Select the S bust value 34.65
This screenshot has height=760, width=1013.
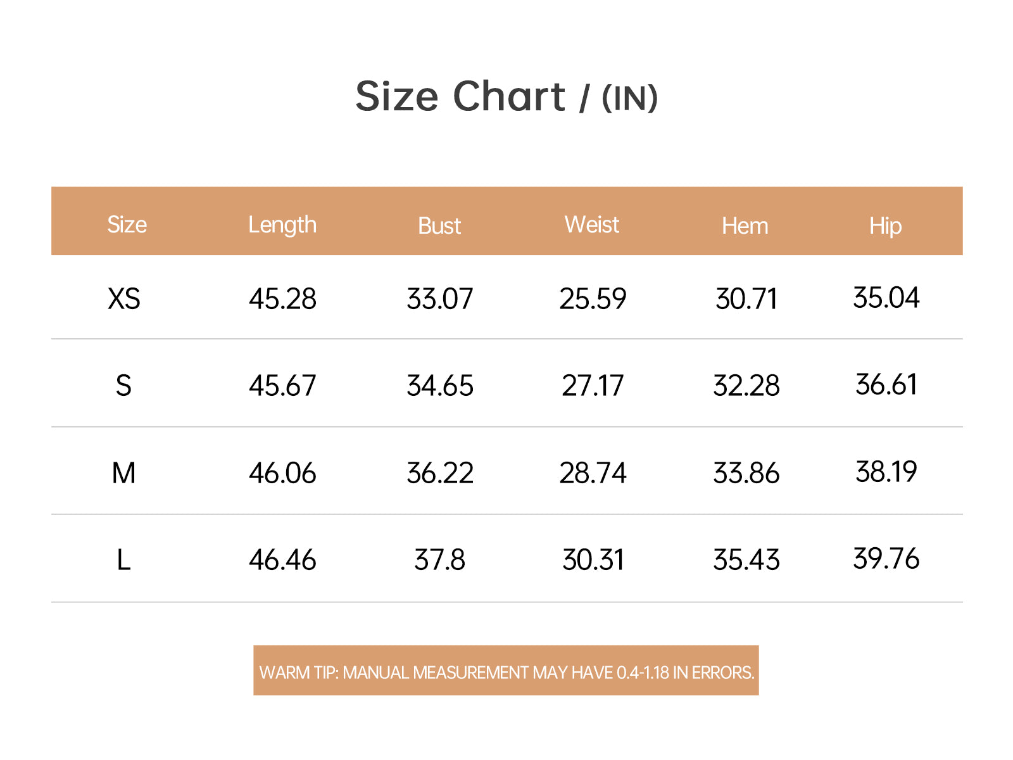(440, 386)
